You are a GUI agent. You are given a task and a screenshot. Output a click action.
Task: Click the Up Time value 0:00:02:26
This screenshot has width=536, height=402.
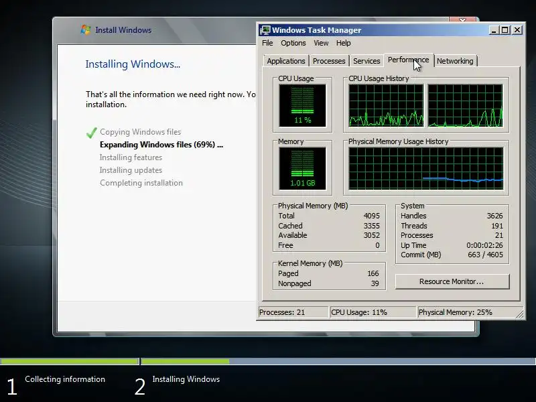pyautogui.click(x=484, y=245)
